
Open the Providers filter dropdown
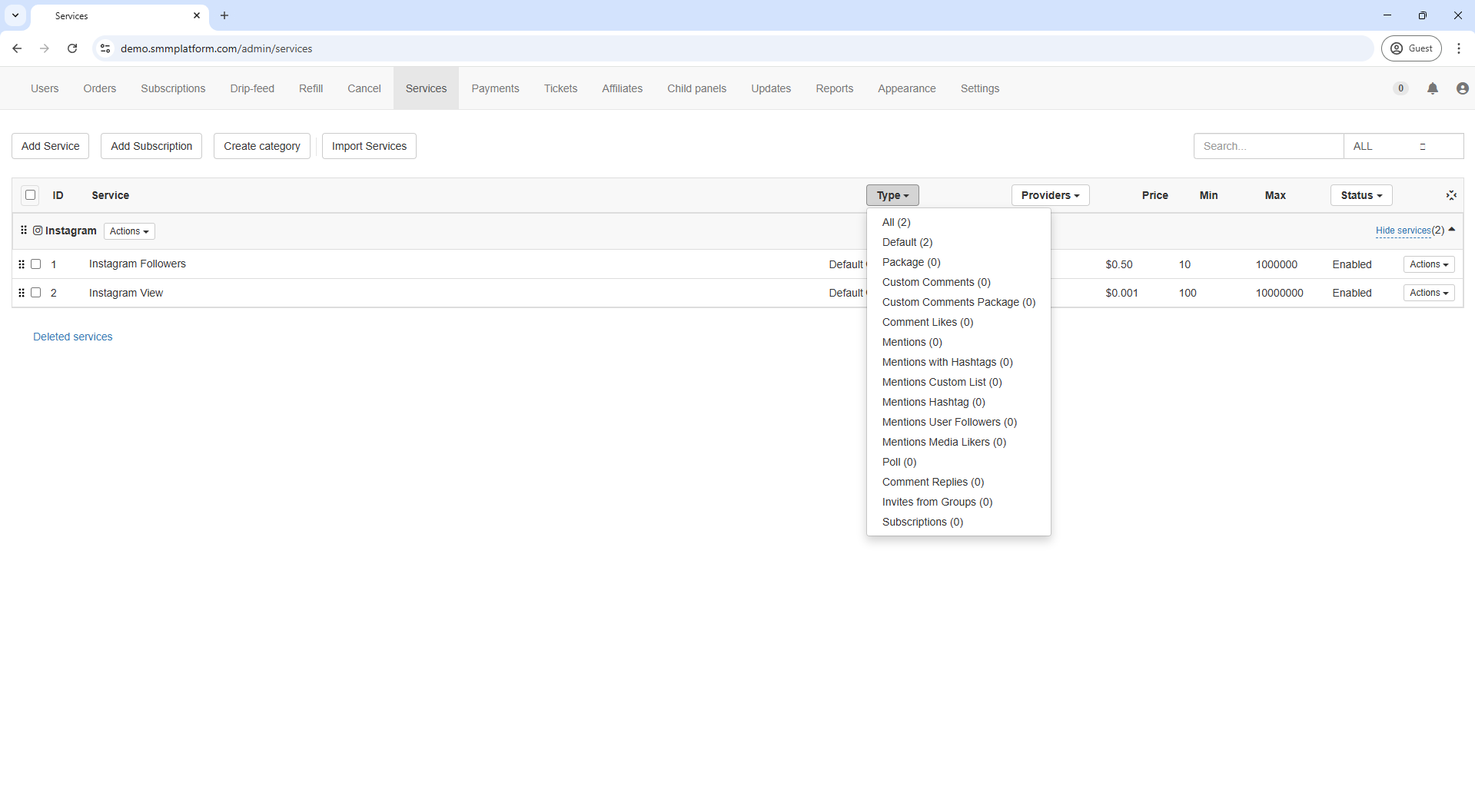tap(1049, 195)
